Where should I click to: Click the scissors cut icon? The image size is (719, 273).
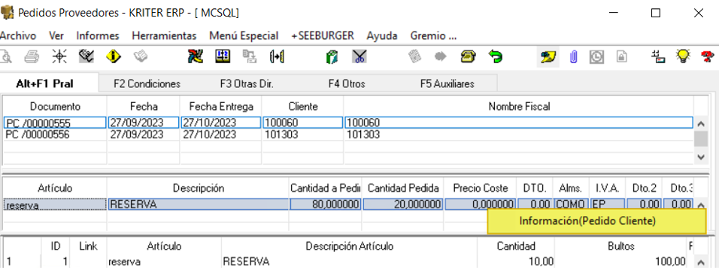pyautogui.click(x=359, y=57)
